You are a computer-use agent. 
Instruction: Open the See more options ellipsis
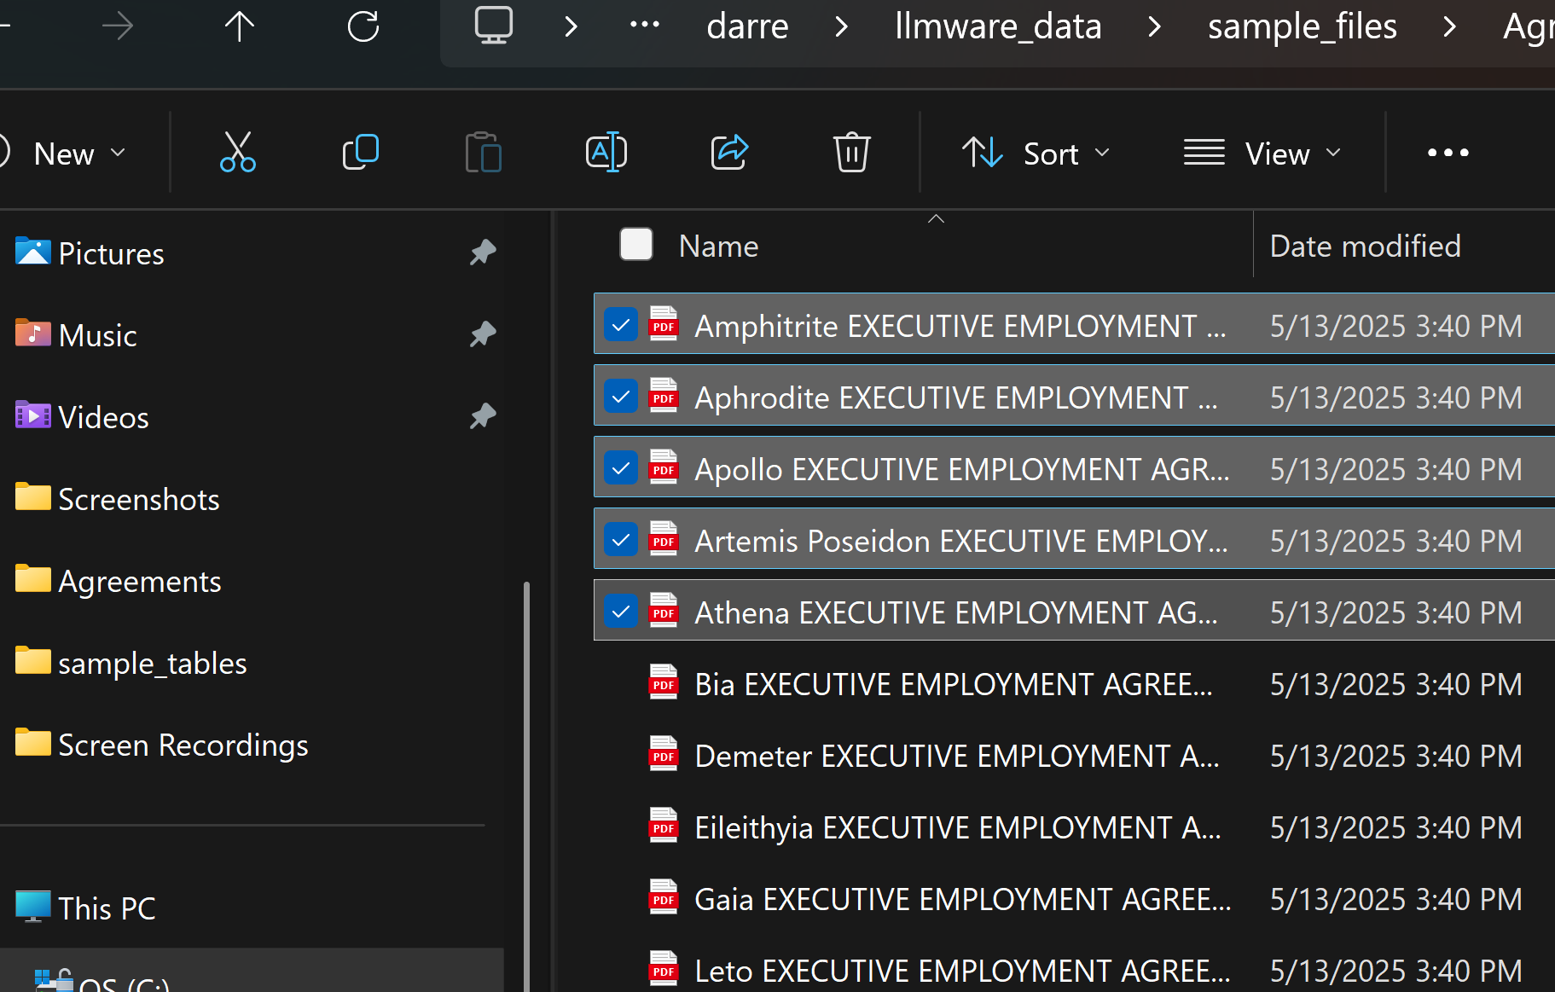click(x=1448, y=153)
